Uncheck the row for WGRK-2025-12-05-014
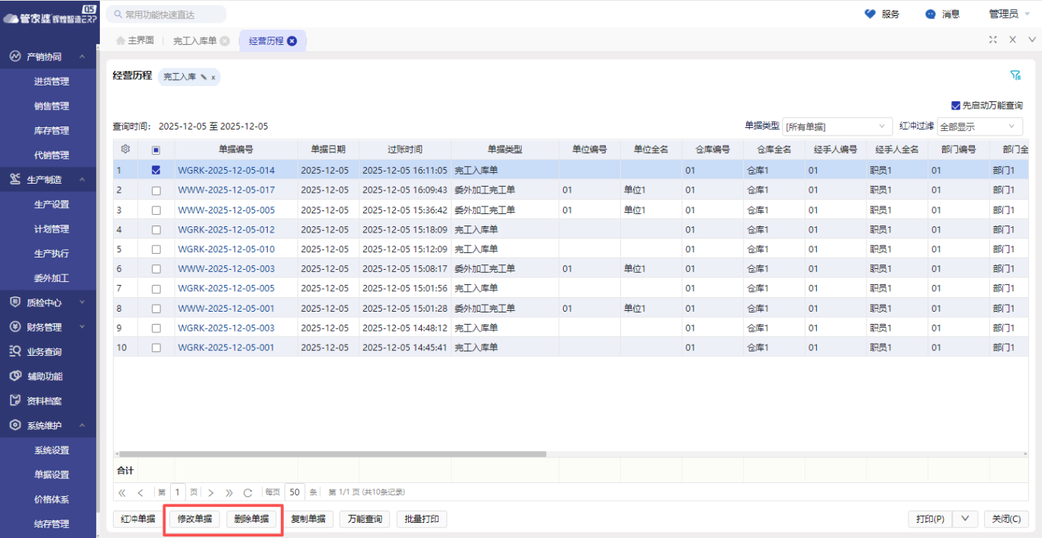 coord(156,170)
